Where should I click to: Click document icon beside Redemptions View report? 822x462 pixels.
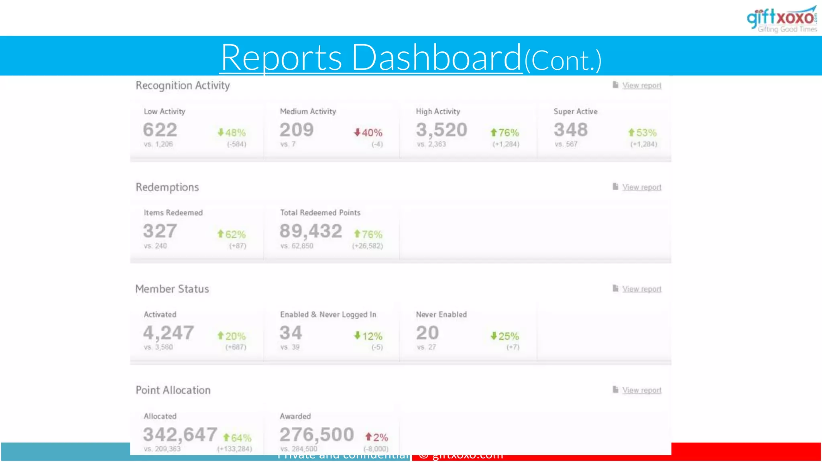tap(615, 186)
